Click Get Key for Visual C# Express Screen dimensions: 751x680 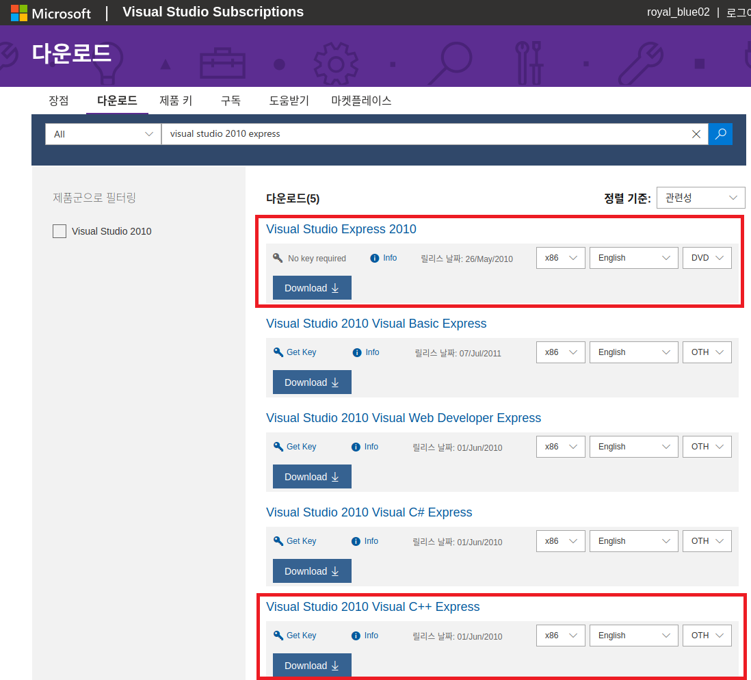coord(301,541)
